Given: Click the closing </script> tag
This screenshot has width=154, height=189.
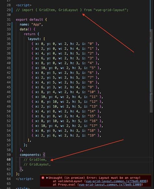Looking at the screenshot, I should (25, 179).
